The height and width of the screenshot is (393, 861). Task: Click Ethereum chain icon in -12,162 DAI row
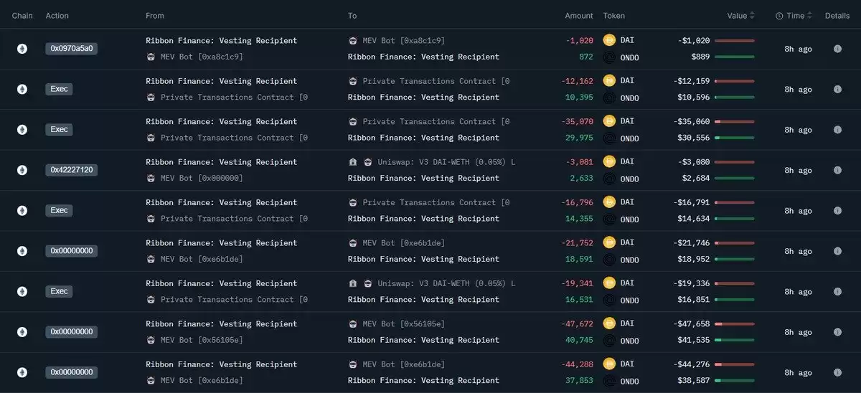click(x=22, y=89)
